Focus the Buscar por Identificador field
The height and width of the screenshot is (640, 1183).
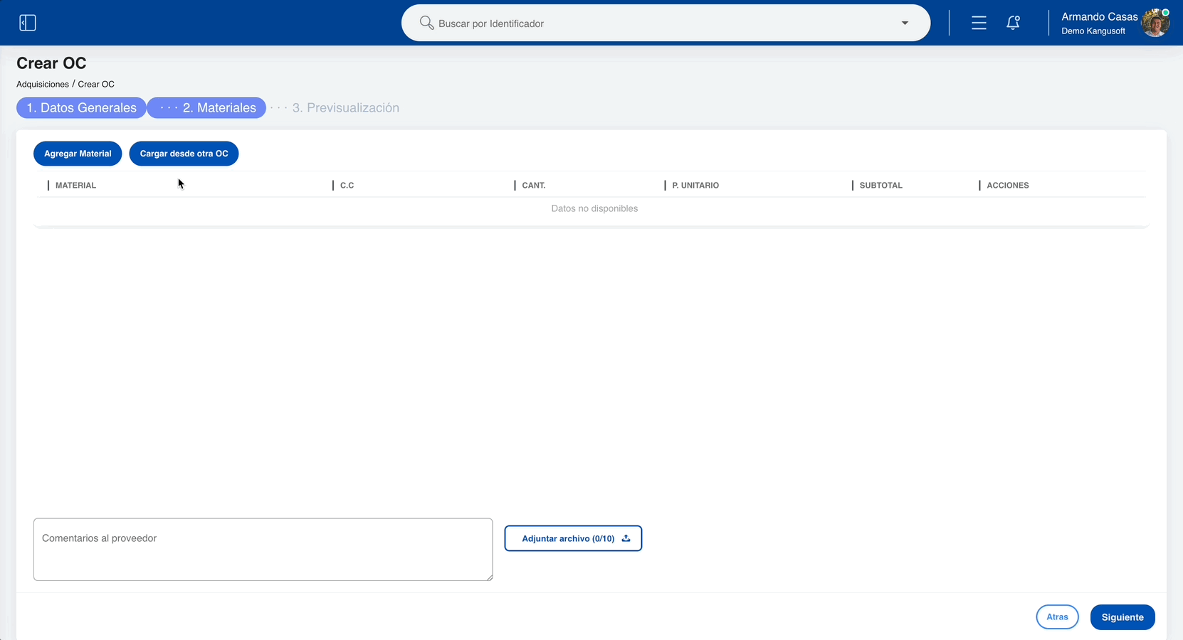666,23
